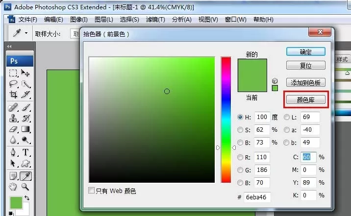Image resolution: width=351 pixels, height=216 pixels.
Task: Select the L lightness radio button
Action: (286, 117)
